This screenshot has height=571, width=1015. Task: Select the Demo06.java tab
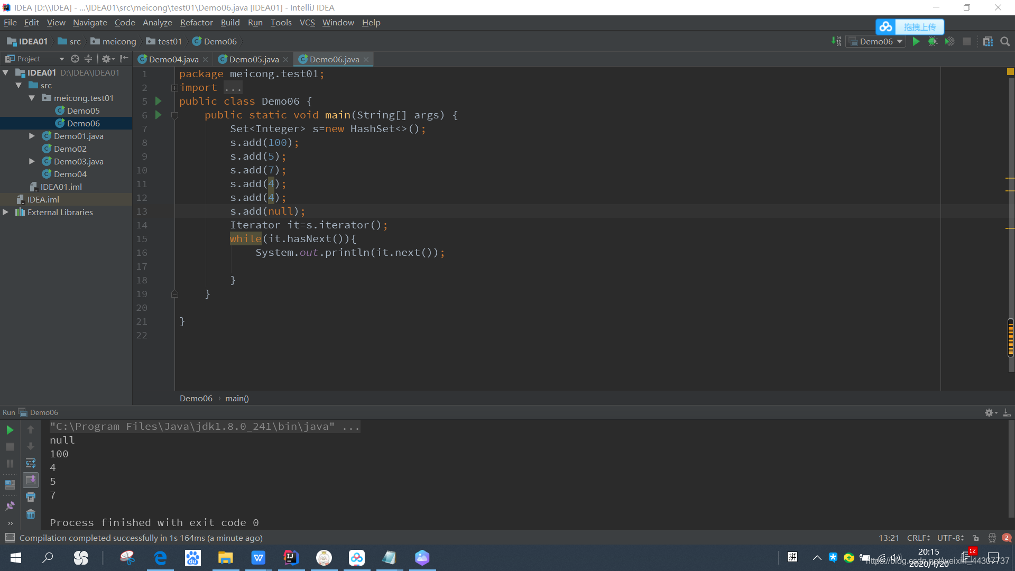334,59
